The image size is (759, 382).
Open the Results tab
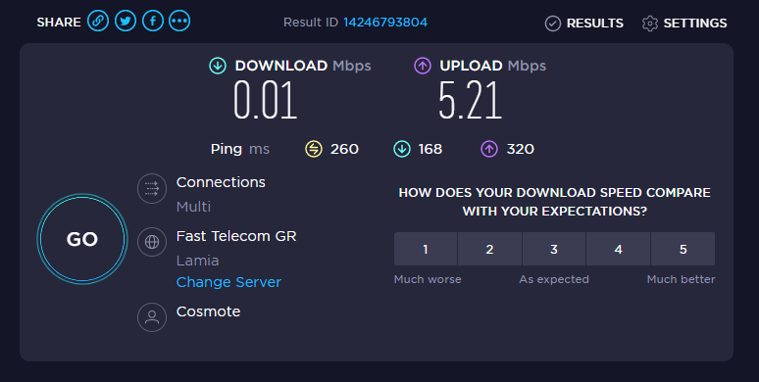(584, 24)
